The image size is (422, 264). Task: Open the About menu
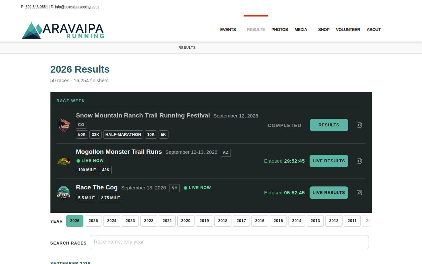(374, 29)
